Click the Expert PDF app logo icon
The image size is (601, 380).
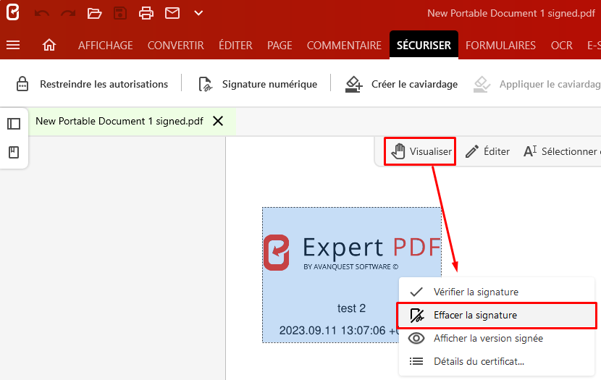[12, 12]
